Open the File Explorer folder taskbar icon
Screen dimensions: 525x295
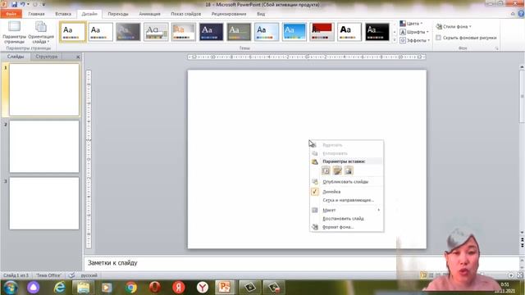click(83, 288)
